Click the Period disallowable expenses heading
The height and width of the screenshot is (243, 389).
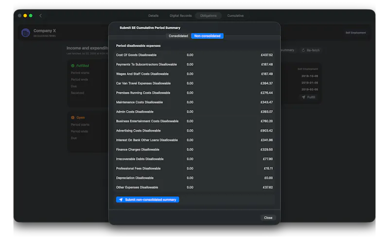coord(138,46)
